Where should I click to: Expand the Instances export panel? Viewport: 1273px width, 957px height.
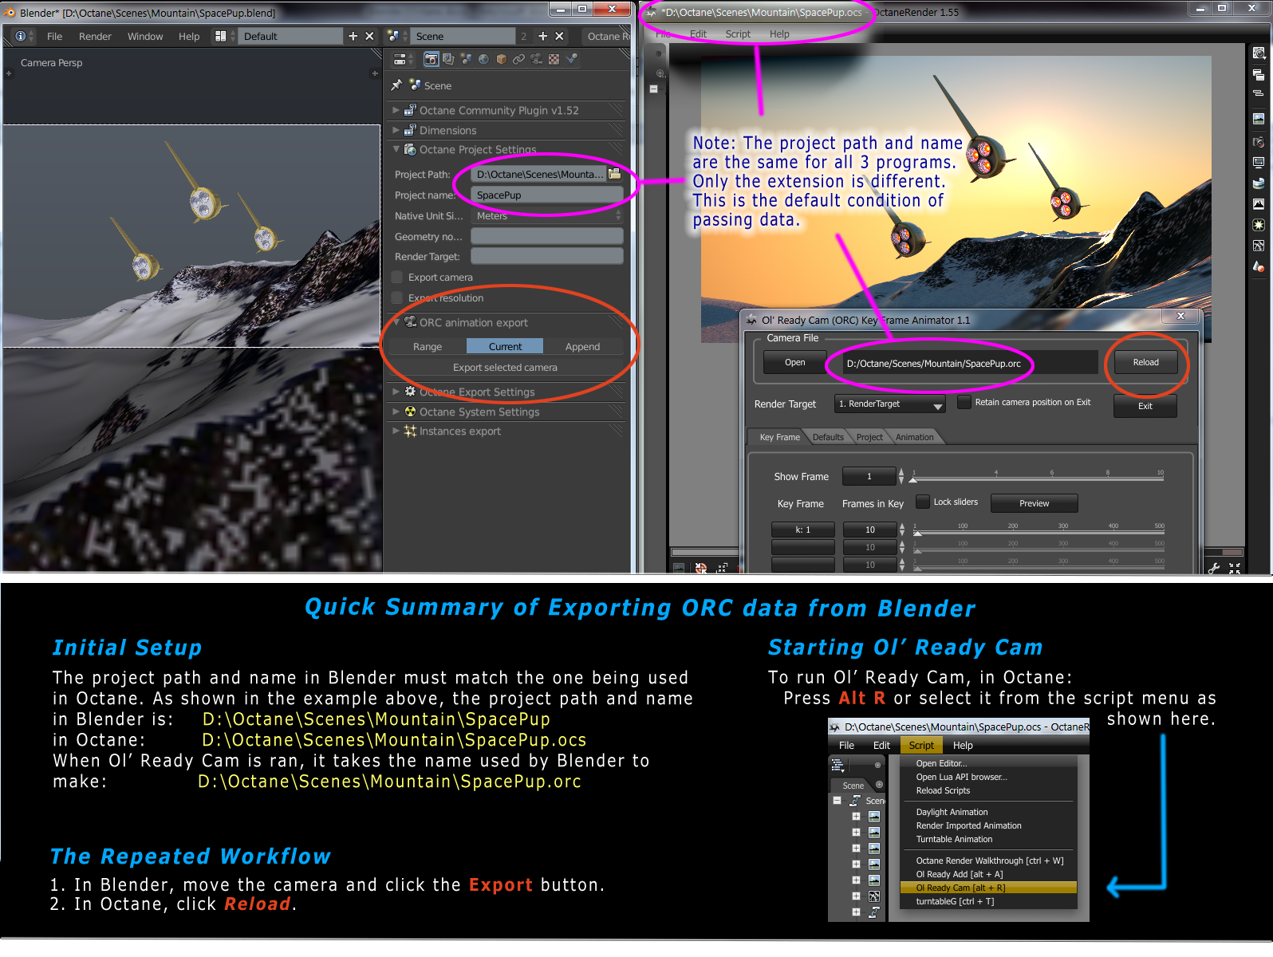coord(396,431)
